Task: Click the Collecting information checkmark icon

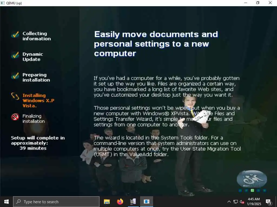Action: (15, 34)
